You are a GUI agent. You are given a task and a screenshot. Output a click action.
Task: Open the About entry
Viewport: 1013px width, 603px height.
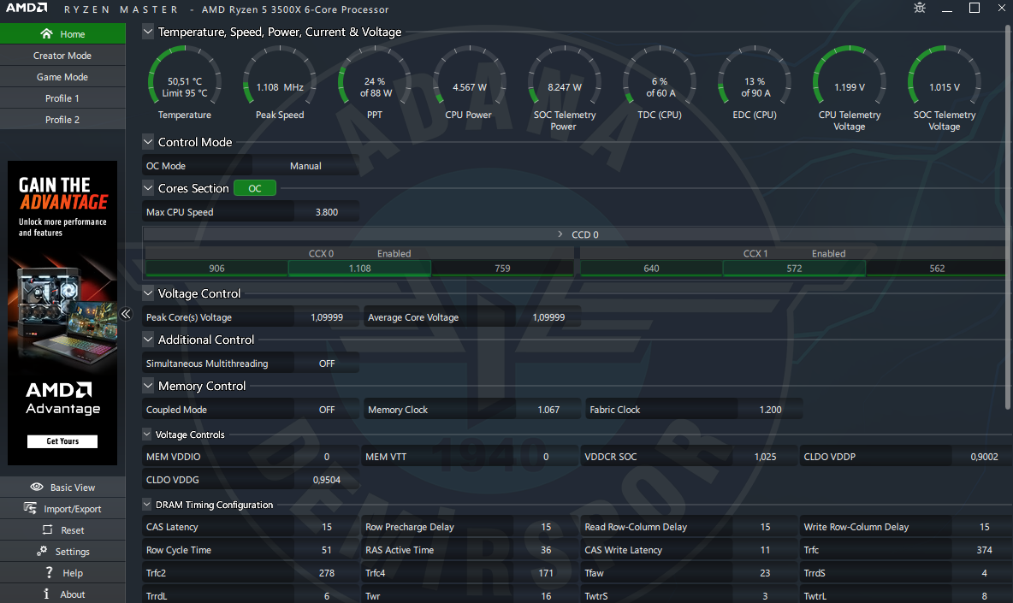tap(62, 594)
